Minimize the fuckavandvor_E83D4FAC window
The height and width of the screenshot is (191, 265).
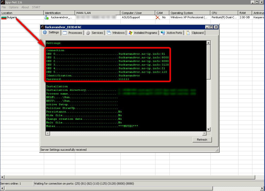207,27
